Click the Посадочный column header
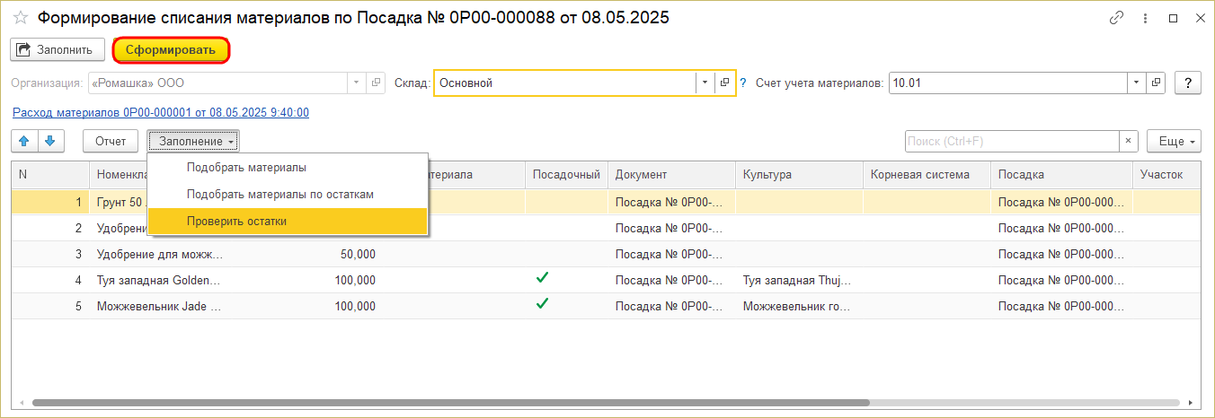The width and height of the screenshot is (1215, 418). click(x=566, y=175)
